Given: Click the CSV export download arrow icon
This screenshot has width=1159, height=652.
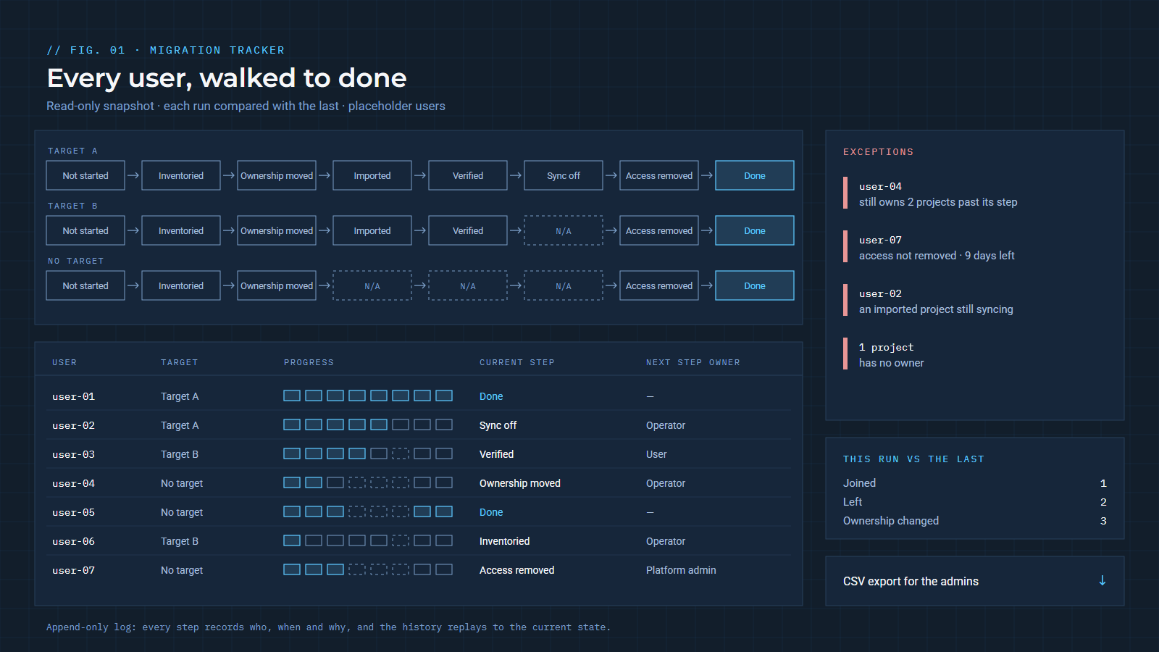Looking at the screenshot, I should click(x=1102, y=581).
